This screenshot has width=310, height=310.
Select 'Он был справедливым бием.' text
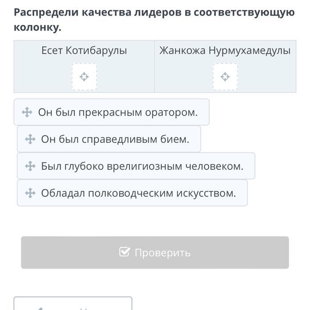[115, 139]
